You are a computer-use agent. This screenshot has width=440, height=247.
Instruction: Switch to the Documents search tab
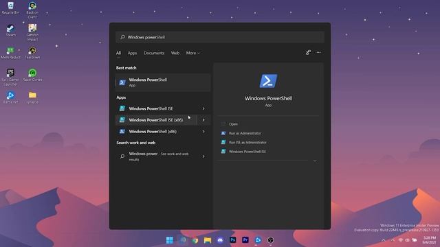pos(154,53)
